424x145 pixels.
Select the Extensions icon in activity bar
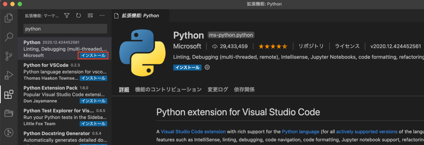8,94
